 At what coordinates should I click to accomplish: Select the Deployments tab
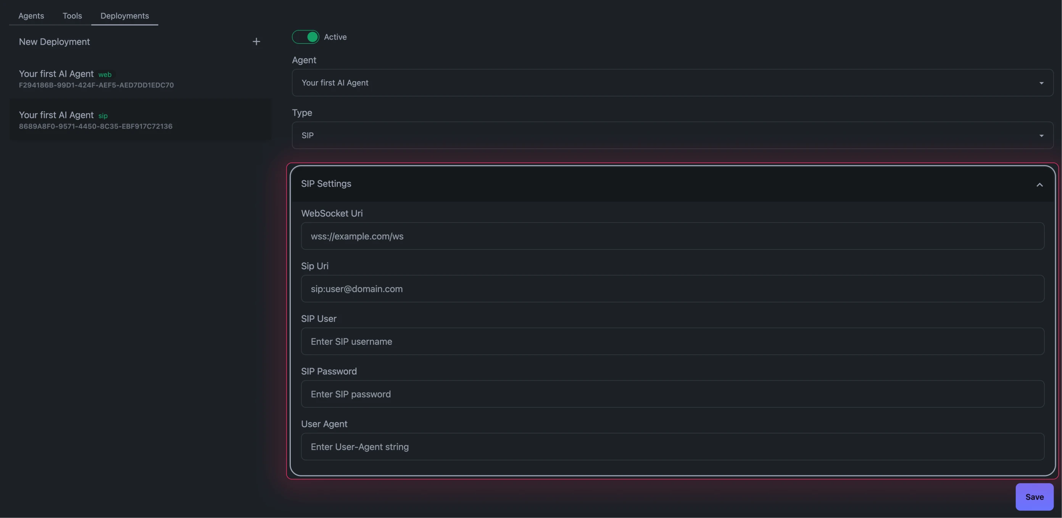[124, 16]
